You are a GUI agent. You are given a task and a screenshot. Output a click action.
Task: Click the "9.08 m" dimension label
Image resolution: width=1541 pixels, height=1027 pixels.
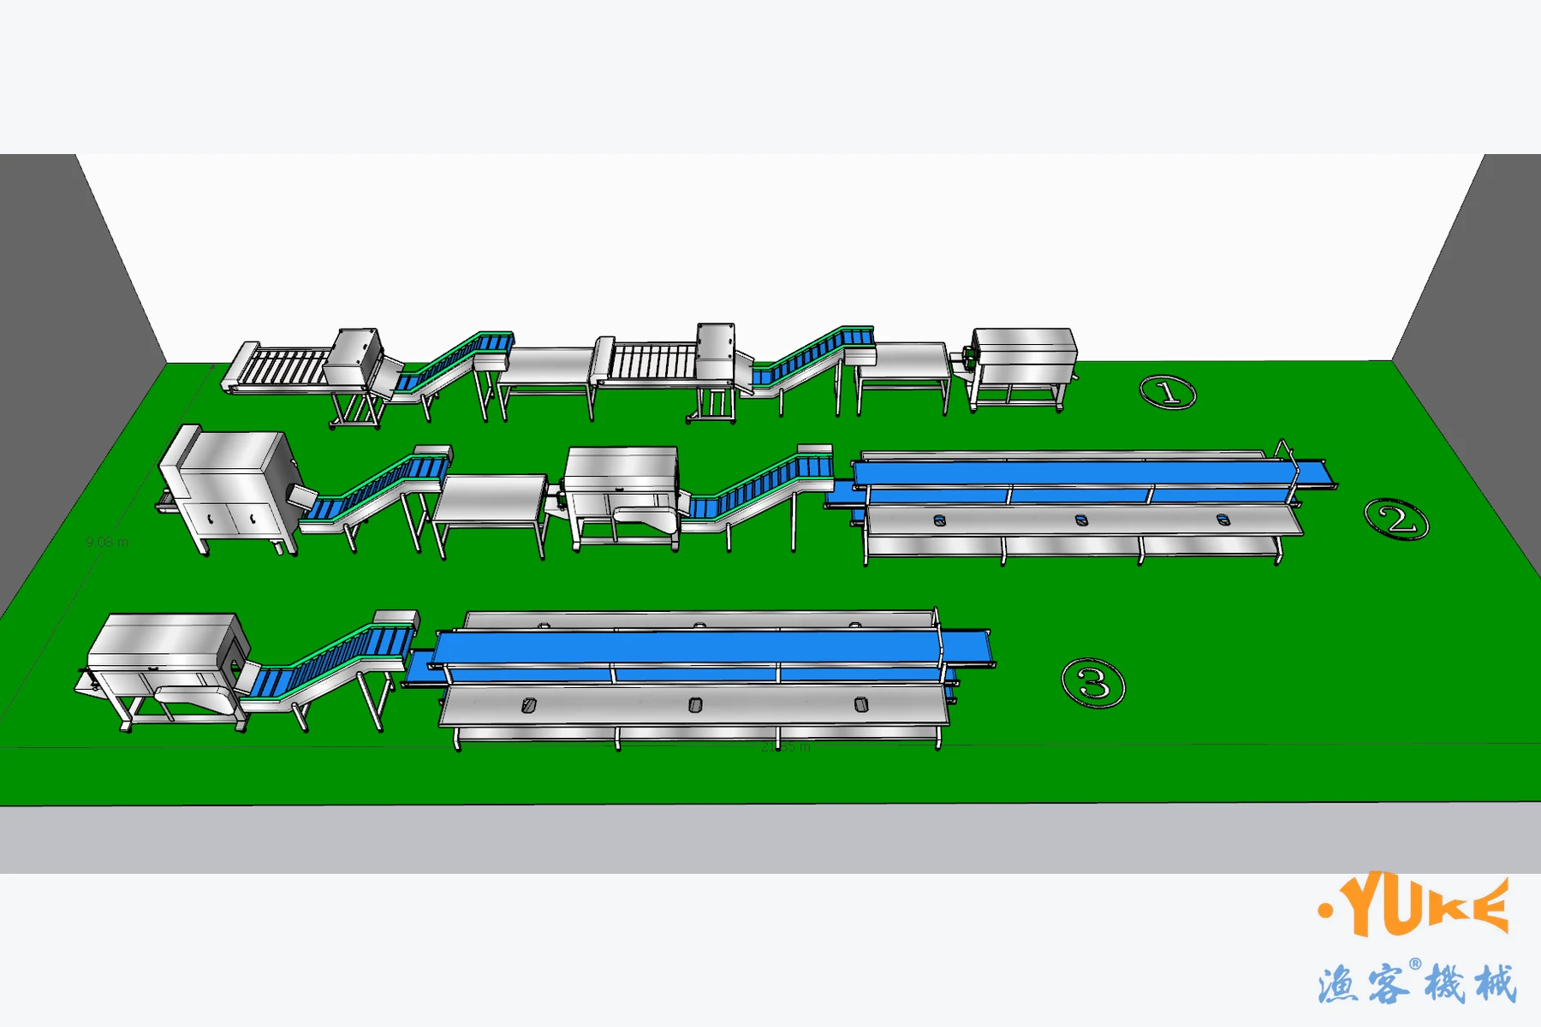tap(107, 543)
